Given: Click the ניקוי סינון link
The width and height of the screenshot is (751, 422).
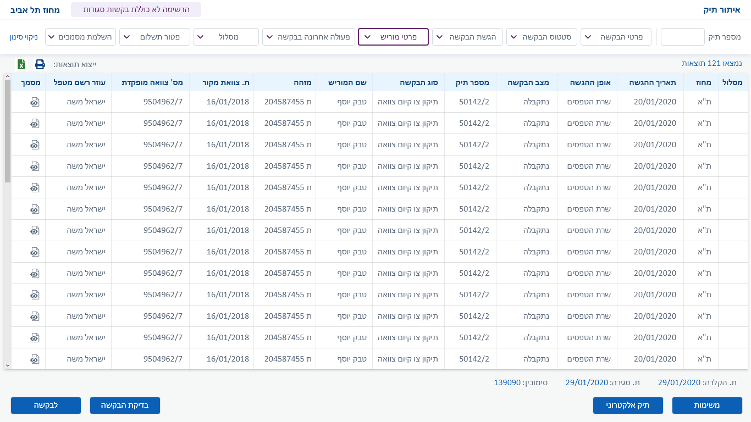Looking at the screenshot, I should [x=24, y=37].
